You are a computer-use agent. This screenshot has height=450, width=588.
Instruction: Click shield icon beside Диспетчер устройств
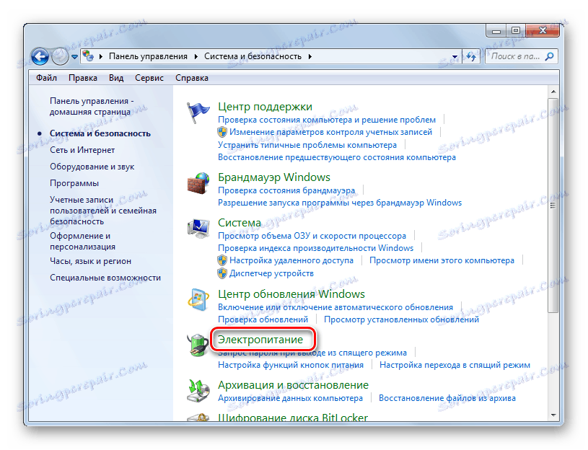[x=222, y=273]
